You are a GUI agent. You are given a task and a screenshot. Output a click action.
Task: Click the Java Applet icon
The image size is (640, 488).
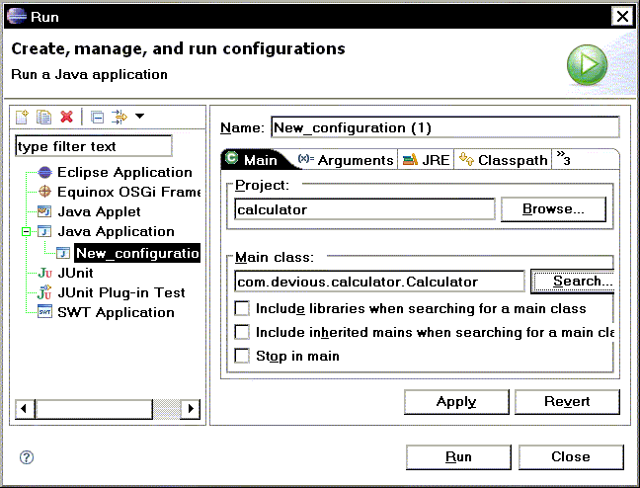pos(44,211)
